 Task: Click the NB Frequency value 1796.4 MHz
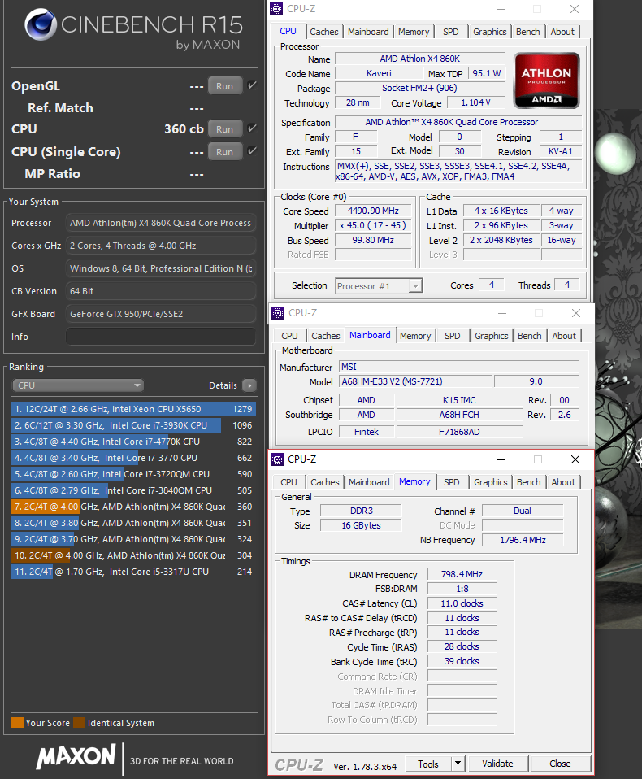(x=523, y=540)
